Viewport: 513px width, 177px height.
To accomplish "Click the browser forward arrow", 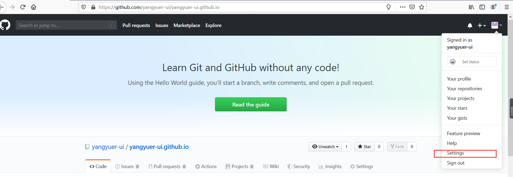I will click(x=12, y=7).
